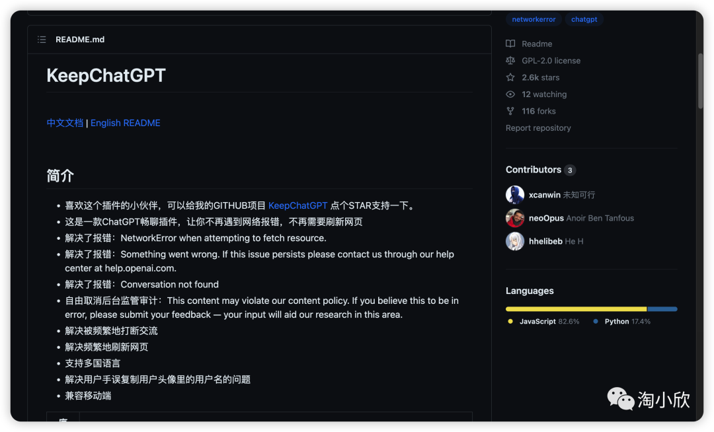The width and height of the screenshot is (714, 432).
Task: Open the 中文文档 link
Action: [x=65, y=123]
